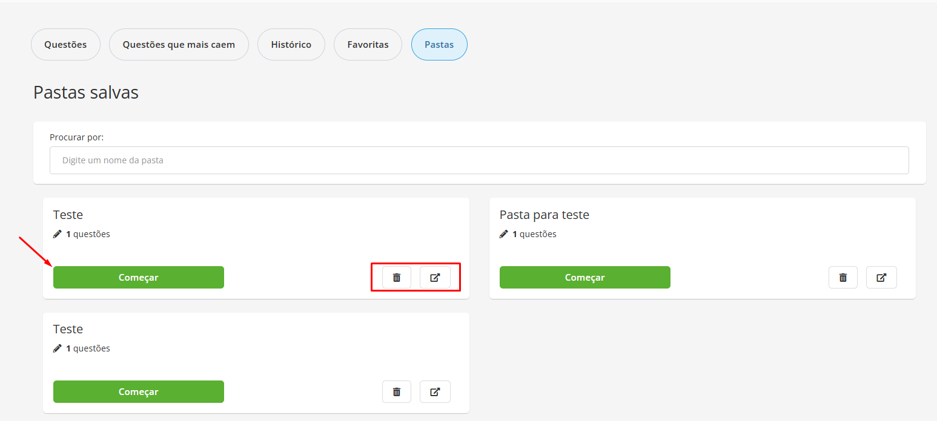The height and width of the screenshot is (421, 937).
Task: Delete the first Teste folder
Action: tap(397, 278)
